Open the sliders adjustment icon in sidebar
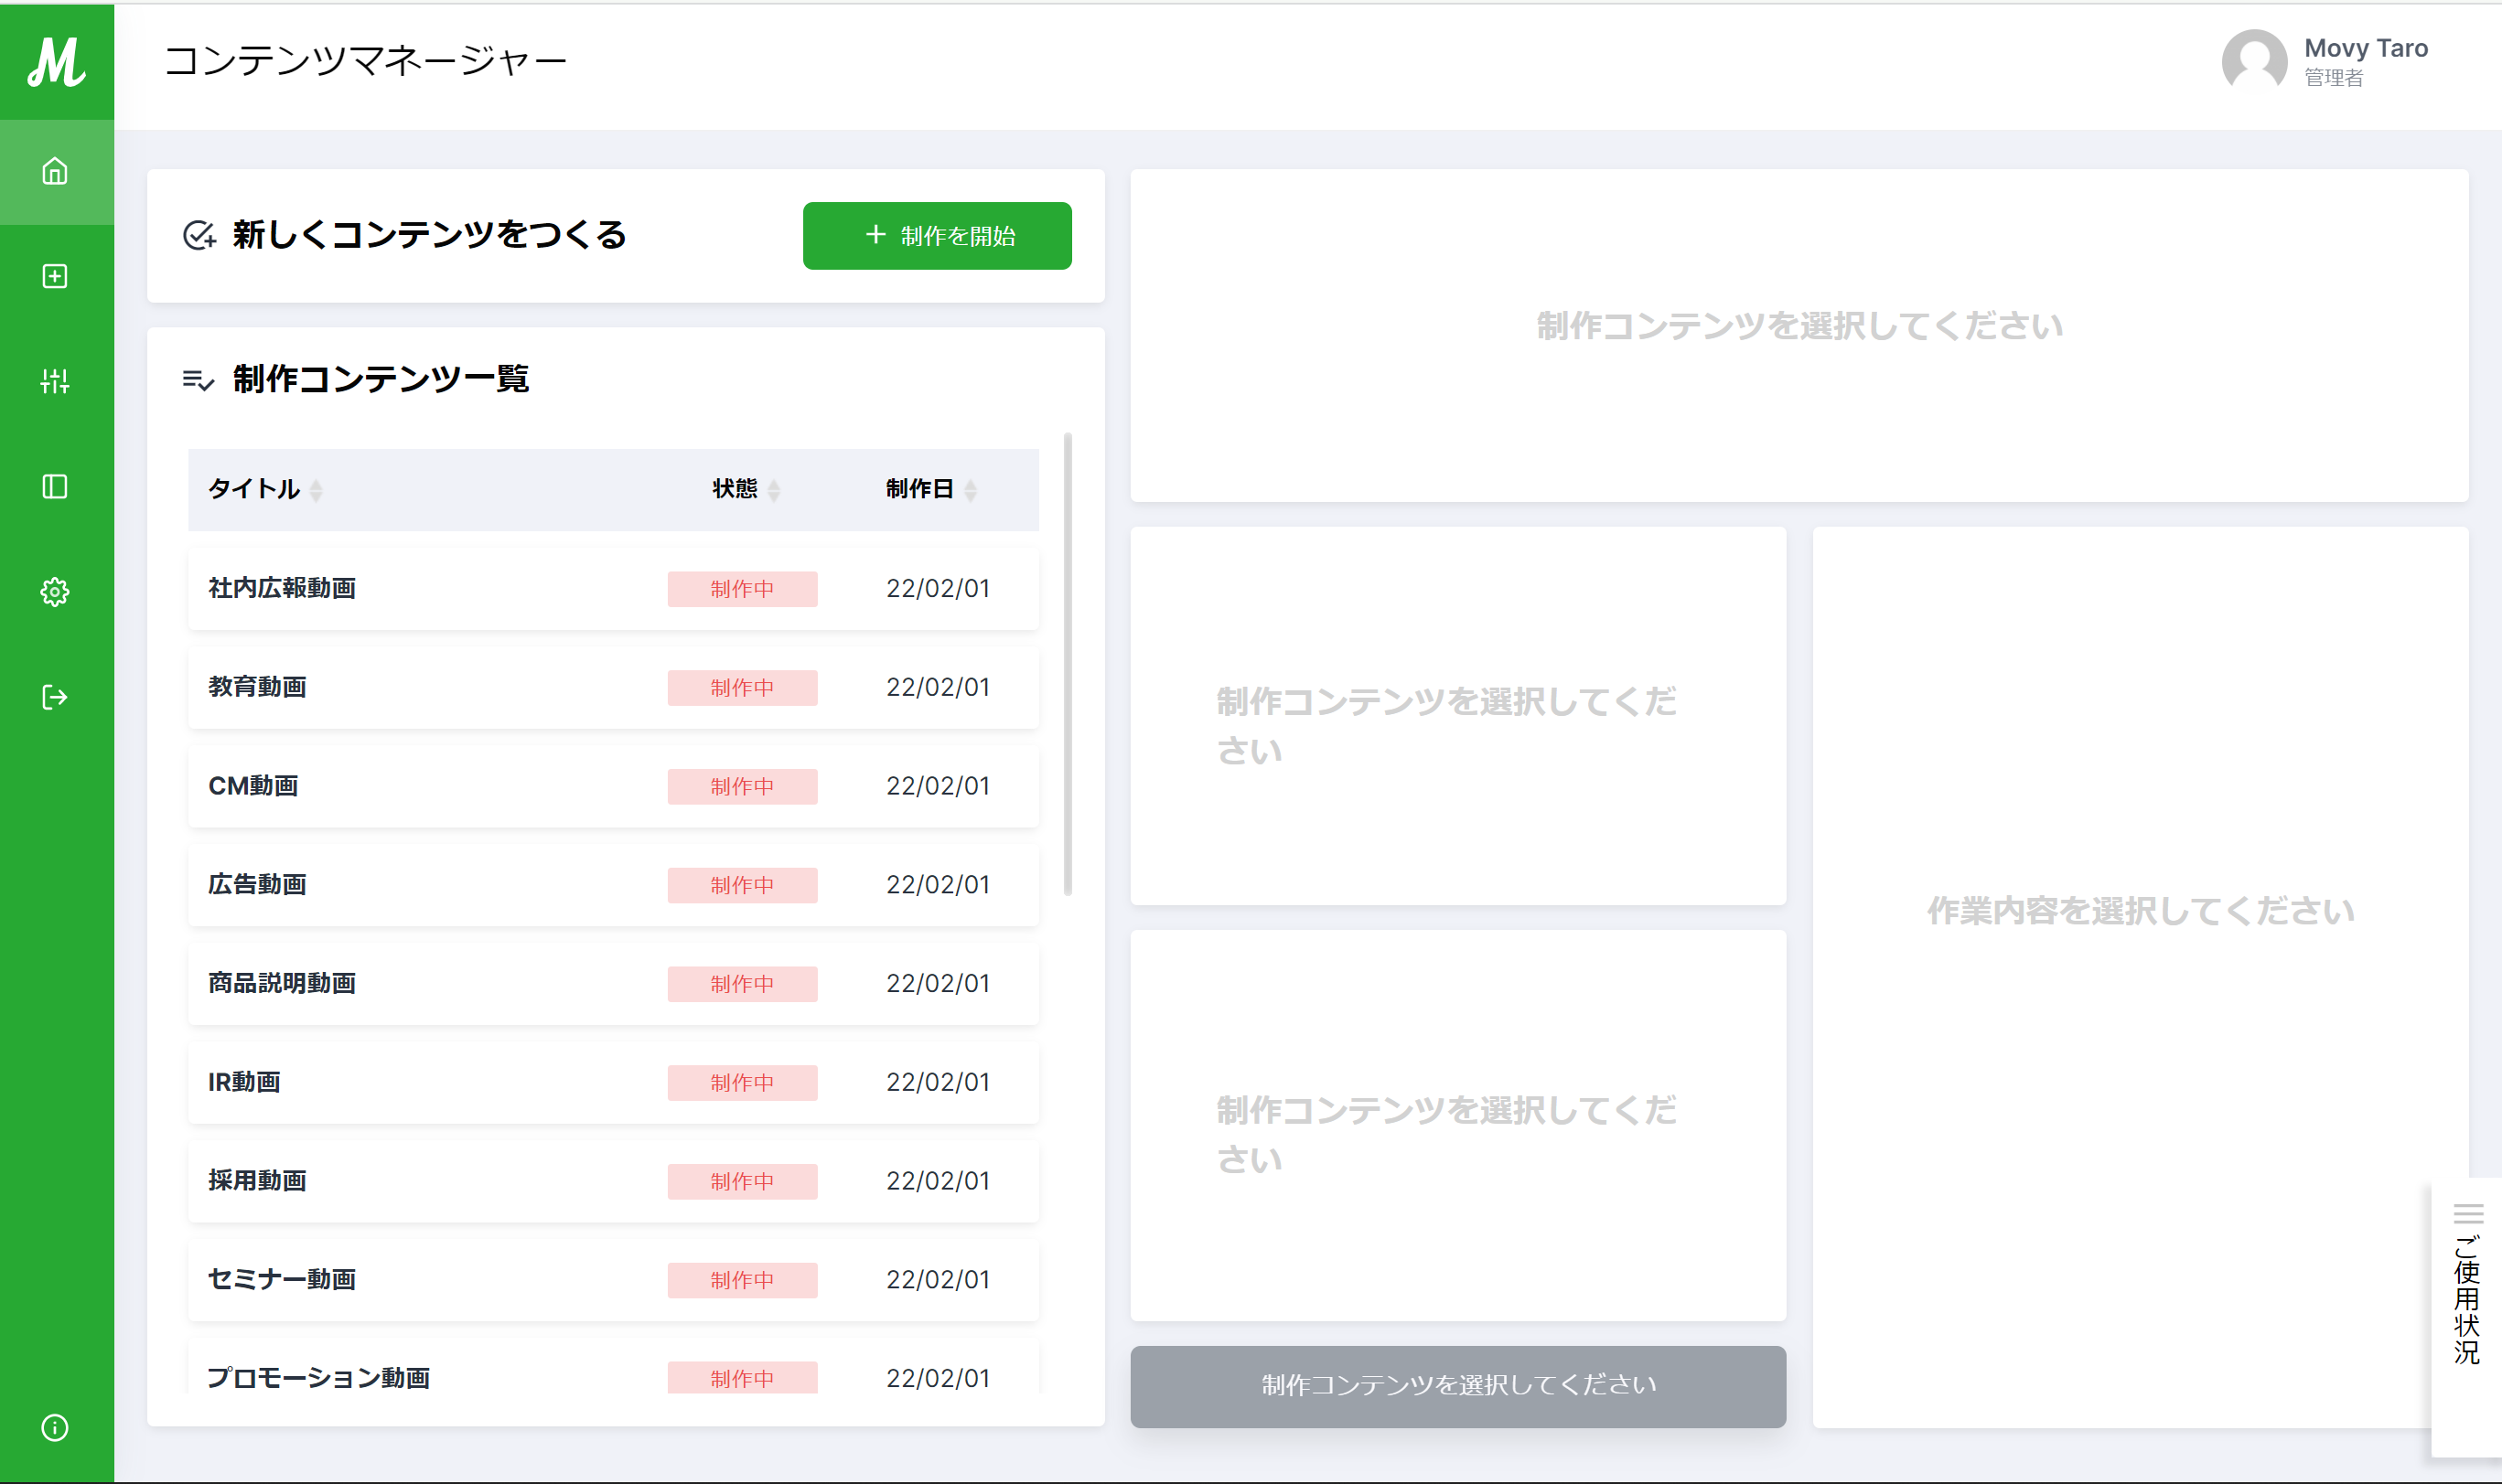2502x1484 pixels. click(x=55, y=381)
